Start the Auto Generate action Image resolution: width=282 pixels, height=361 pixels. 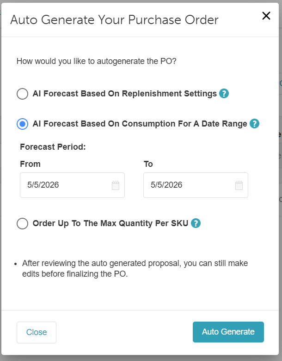(x=228, y=332)
